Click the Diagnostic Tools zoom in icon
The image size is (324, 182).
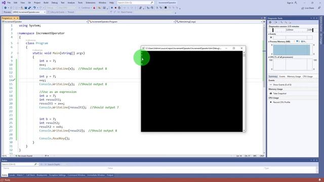281,22
